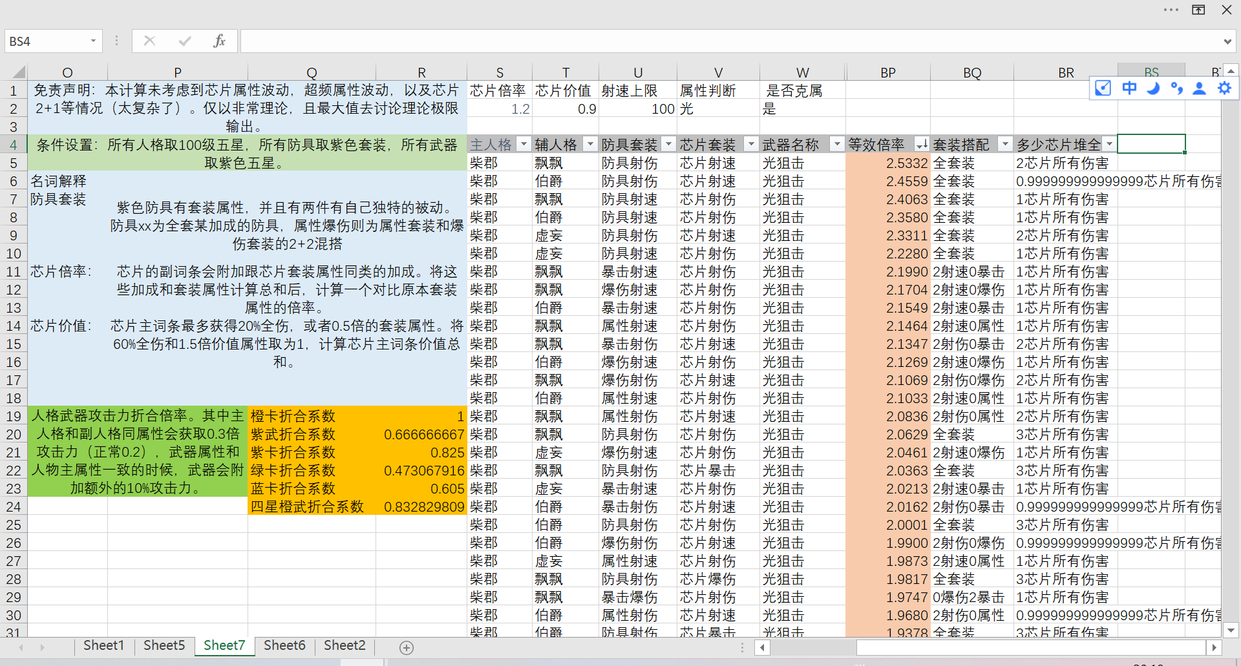Select the 紫卡折合系数 value 0.825
This screenshot has height=666, width=1241.
[x=421, y=452]
